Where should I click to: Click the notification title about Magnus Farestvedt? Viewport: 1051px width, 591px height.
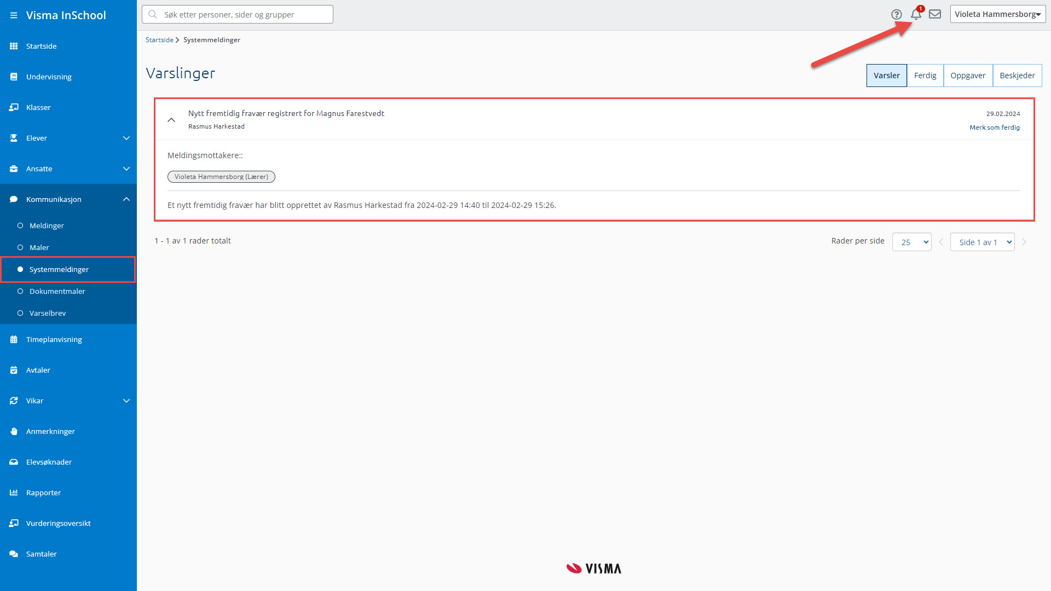point(286,113)
